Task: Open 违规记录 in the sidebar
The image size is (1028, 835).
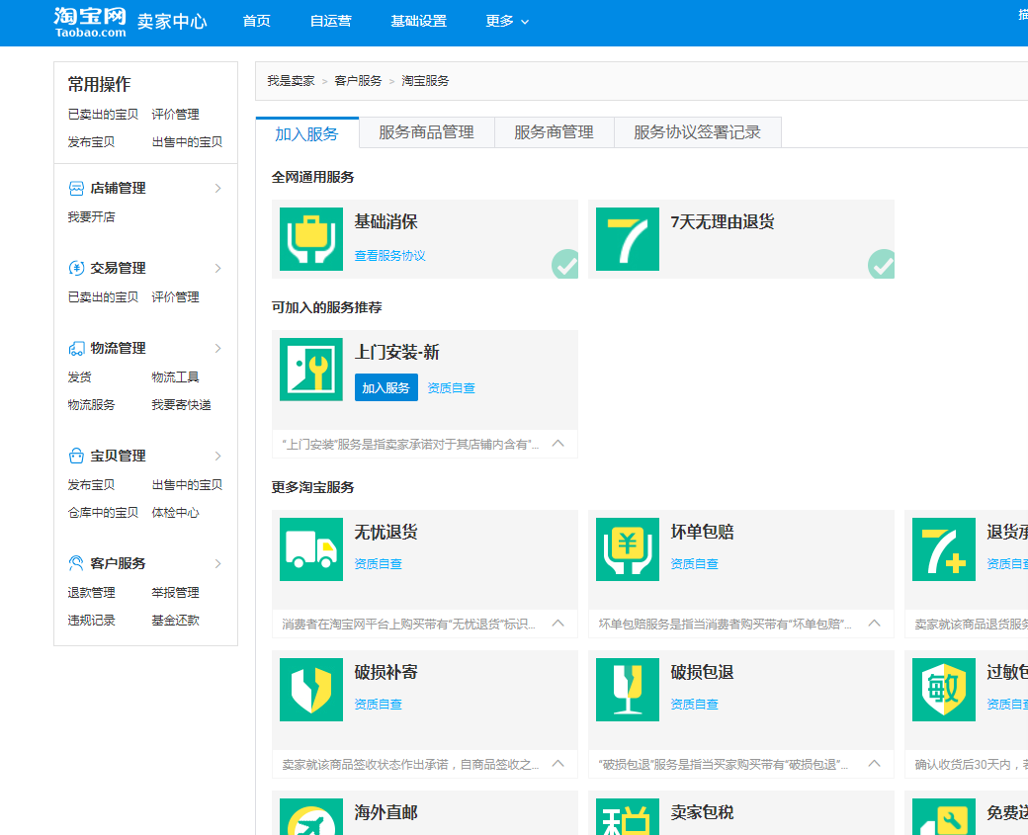Action: click(91, 620)
